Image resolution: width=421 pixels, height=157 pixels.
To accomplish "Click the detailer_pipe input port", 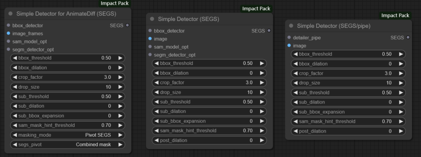I will pyautogui.click(x=289, y=38).
